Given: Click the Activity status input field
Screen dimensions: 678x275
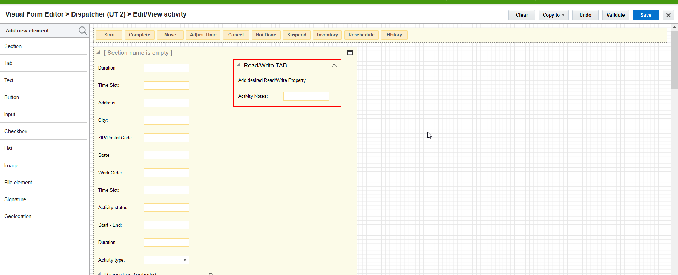Looking at the screenshot, I should pyautogui.click(x=166, y=208).
